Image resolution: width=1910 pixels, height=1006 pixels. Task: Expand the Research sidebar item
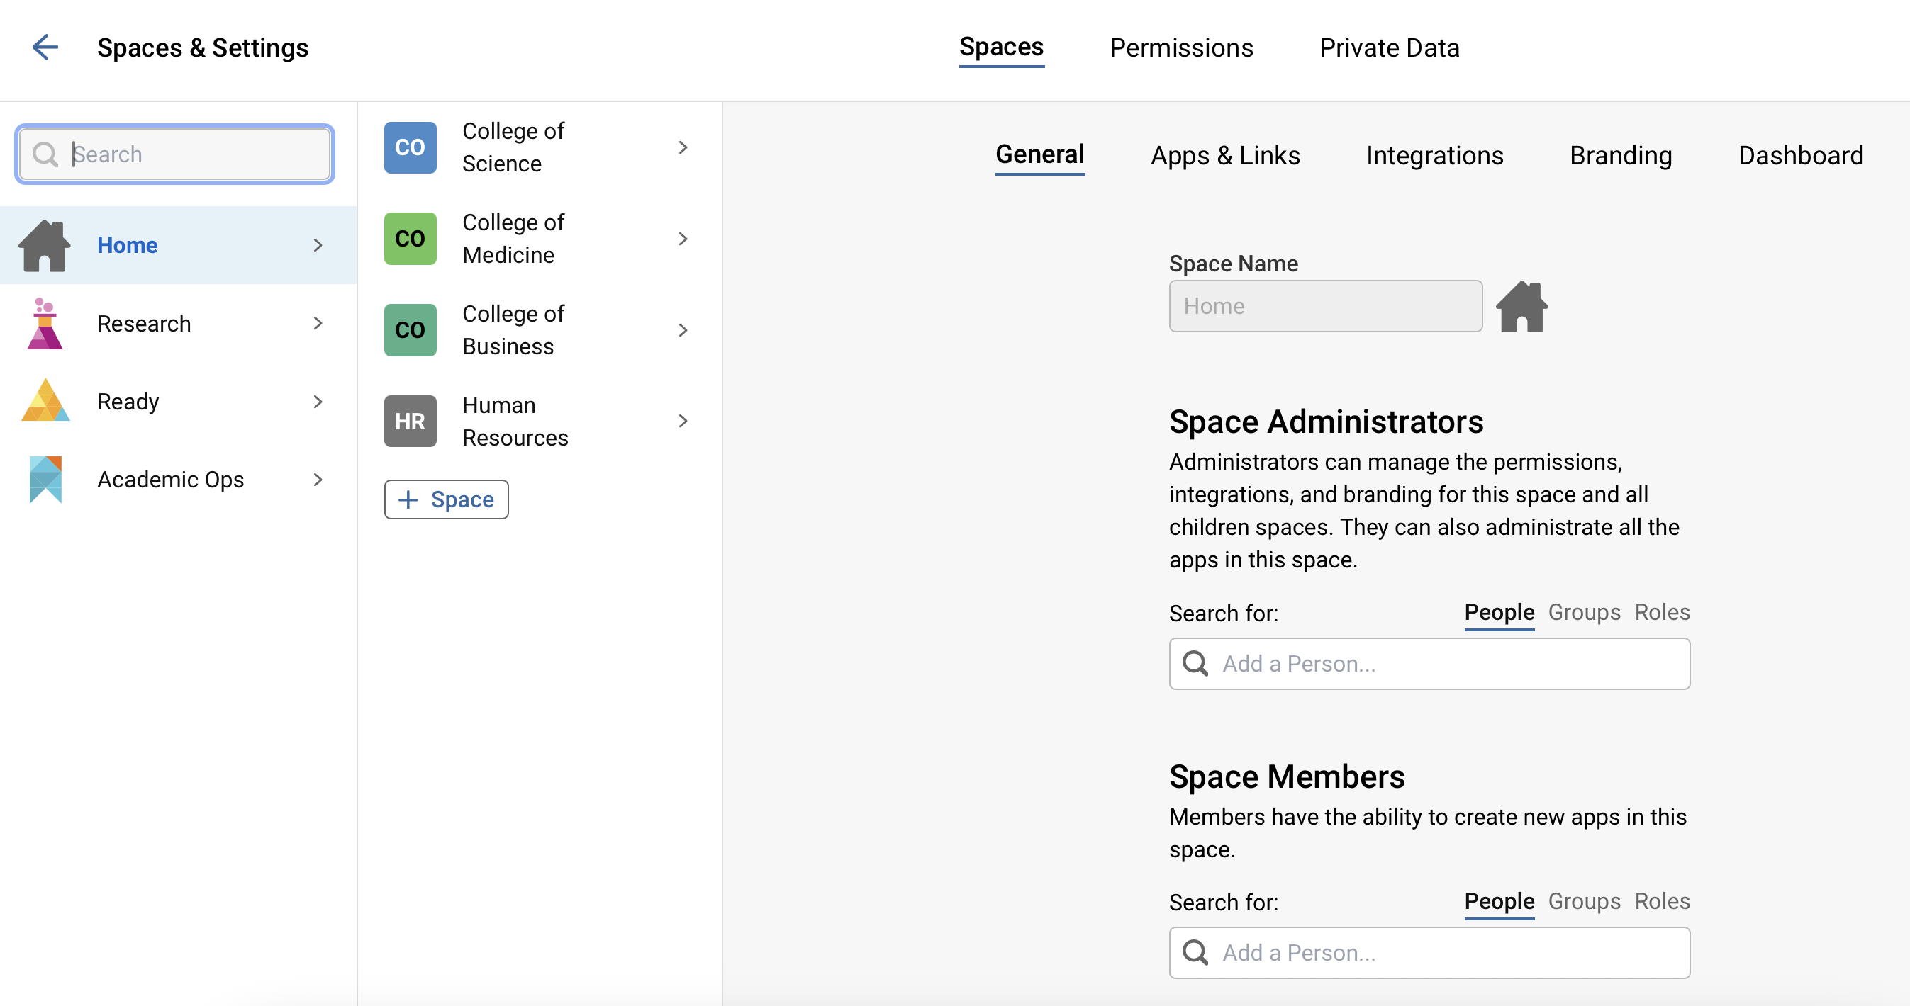319,324
